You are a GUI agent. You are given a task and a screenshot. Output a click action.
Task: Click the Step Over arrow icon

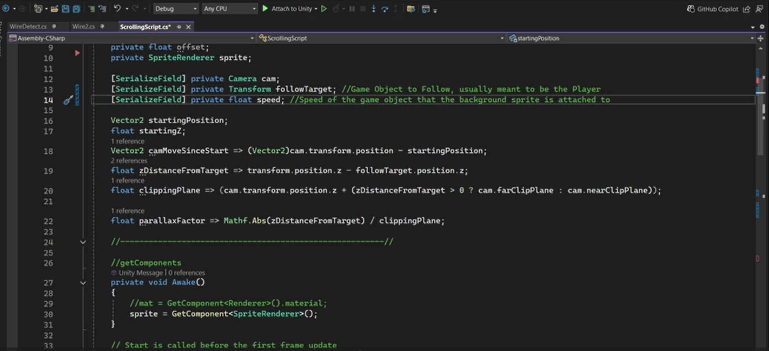click(385, 9)
